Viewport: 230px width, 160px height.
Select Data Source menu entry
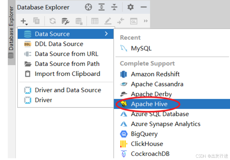(x=66, y=34)
